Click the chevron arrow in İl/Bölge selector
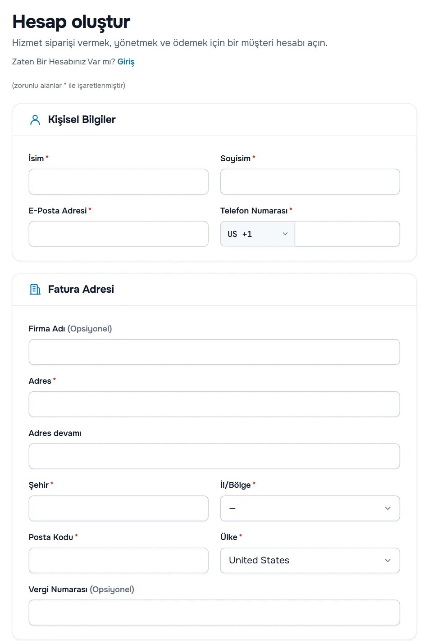The height and width of the screenshot is (644, 429). point(388,508)
